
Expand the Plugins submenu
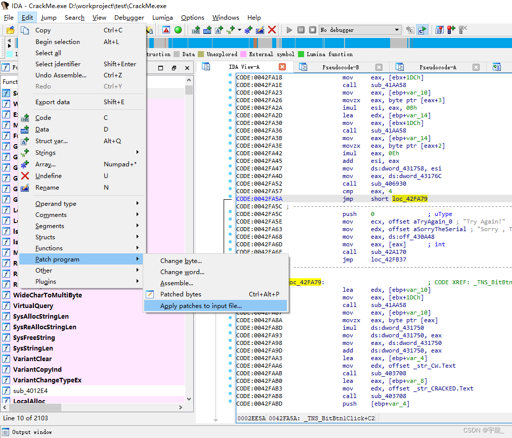[x=81, y=281]
